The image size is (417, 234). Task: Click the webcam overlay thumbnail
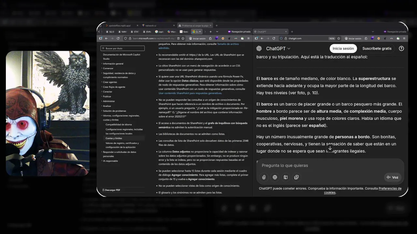click(48, 113)
